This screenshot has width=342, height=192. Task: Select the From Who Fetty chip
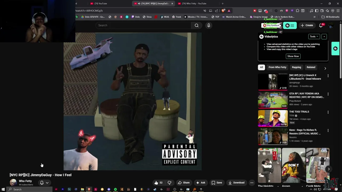[277, 67]
